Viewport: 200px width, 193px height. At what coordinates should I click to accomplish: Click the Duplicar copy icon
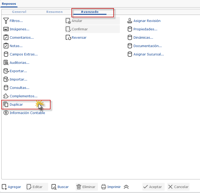[6, 104]
